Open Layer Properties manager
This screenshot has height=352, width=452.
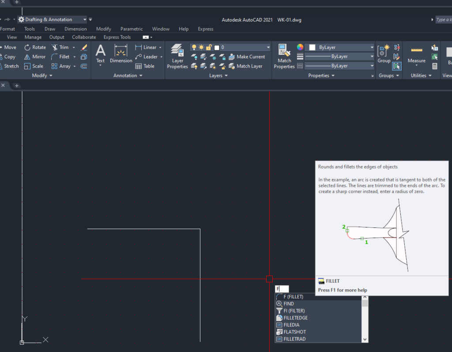tap(177, 56)
